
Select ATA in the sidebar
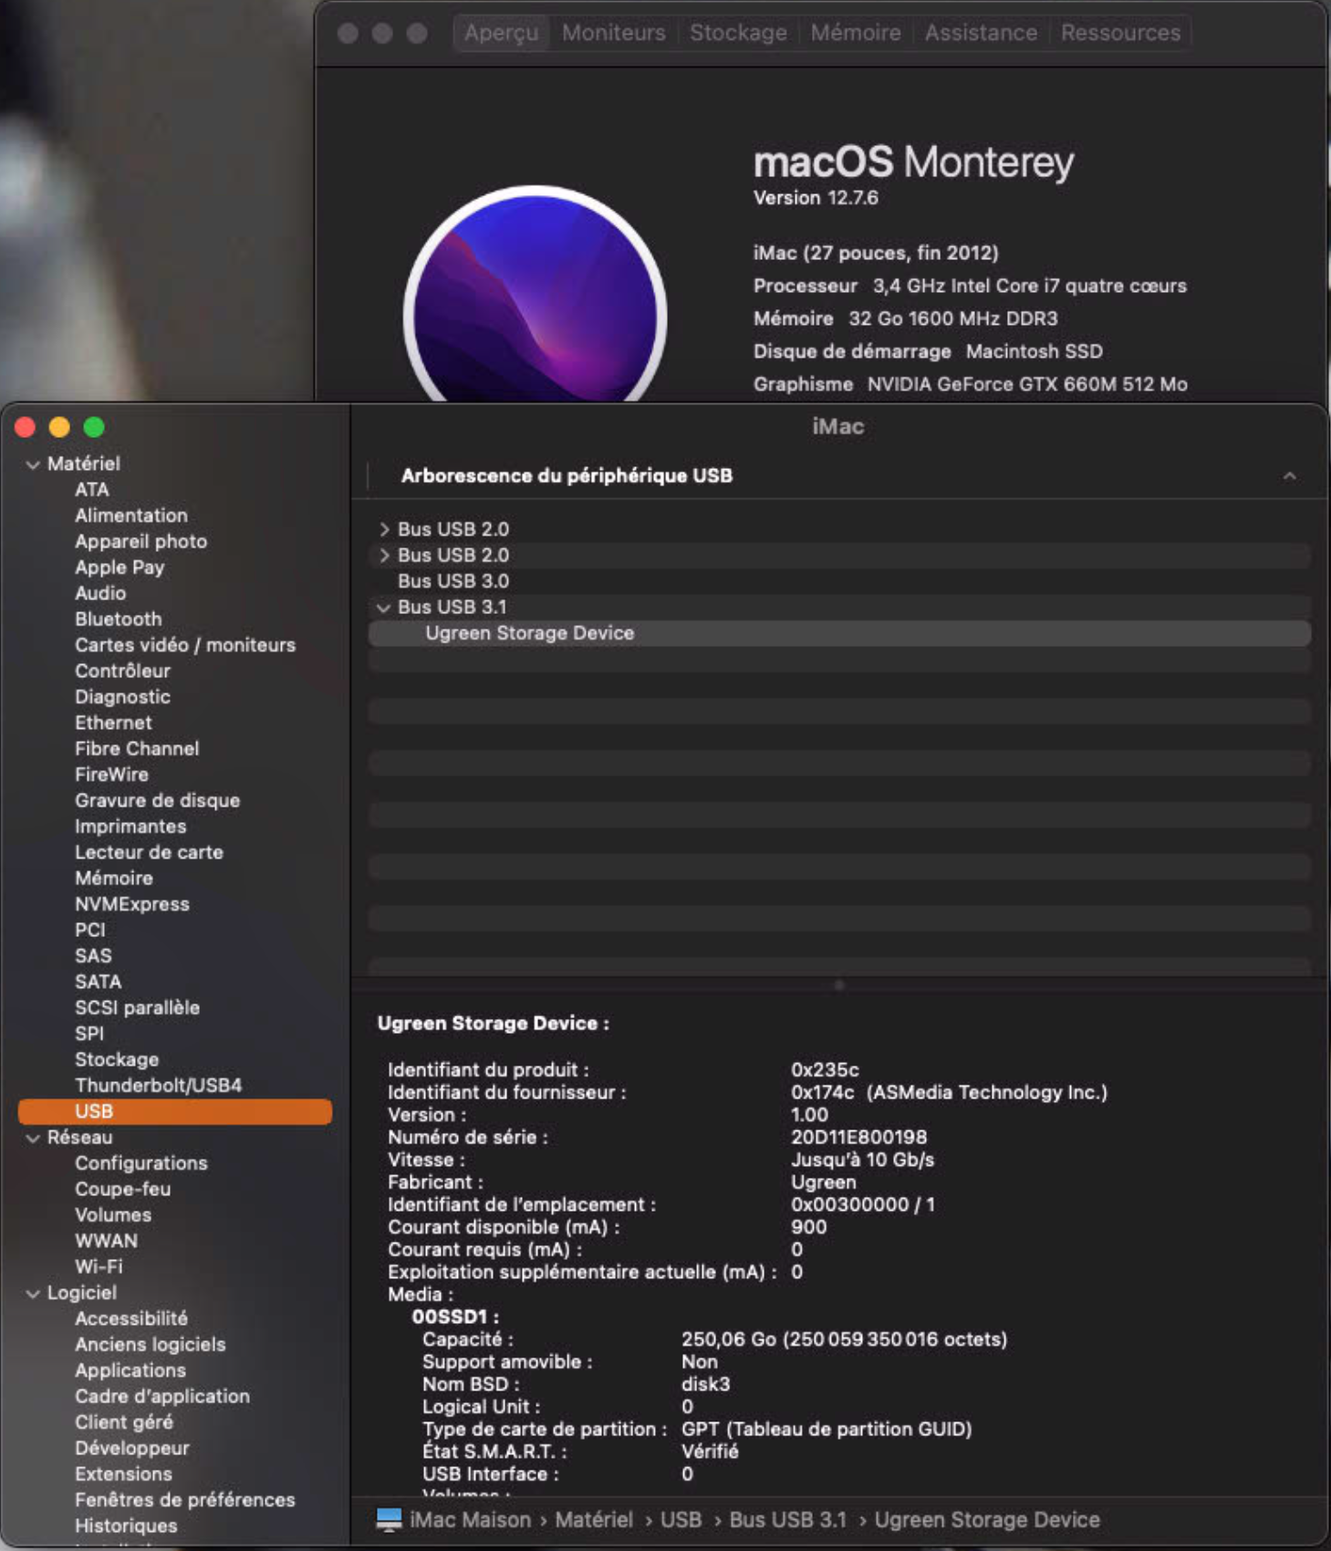[92, 490]
